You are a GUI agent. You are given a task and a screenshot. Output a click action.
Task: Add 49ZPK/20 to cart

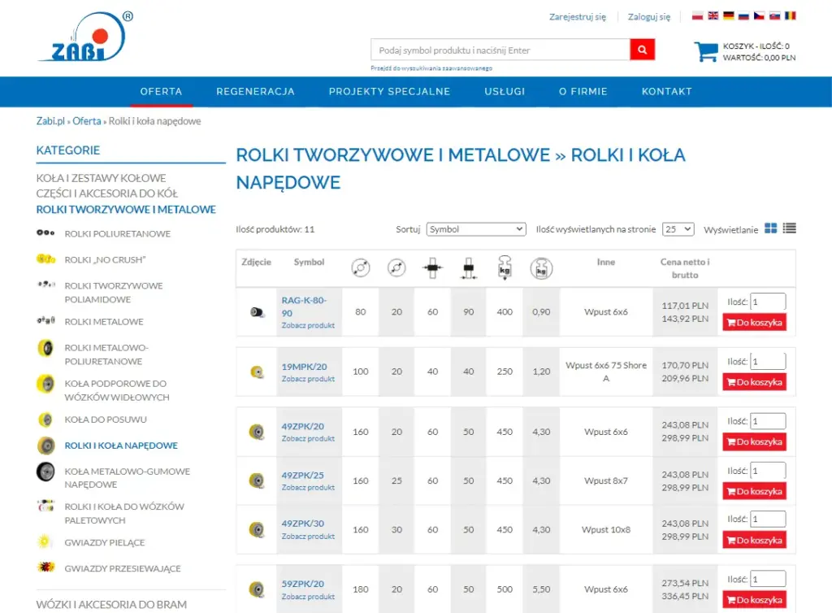(754, 441)
